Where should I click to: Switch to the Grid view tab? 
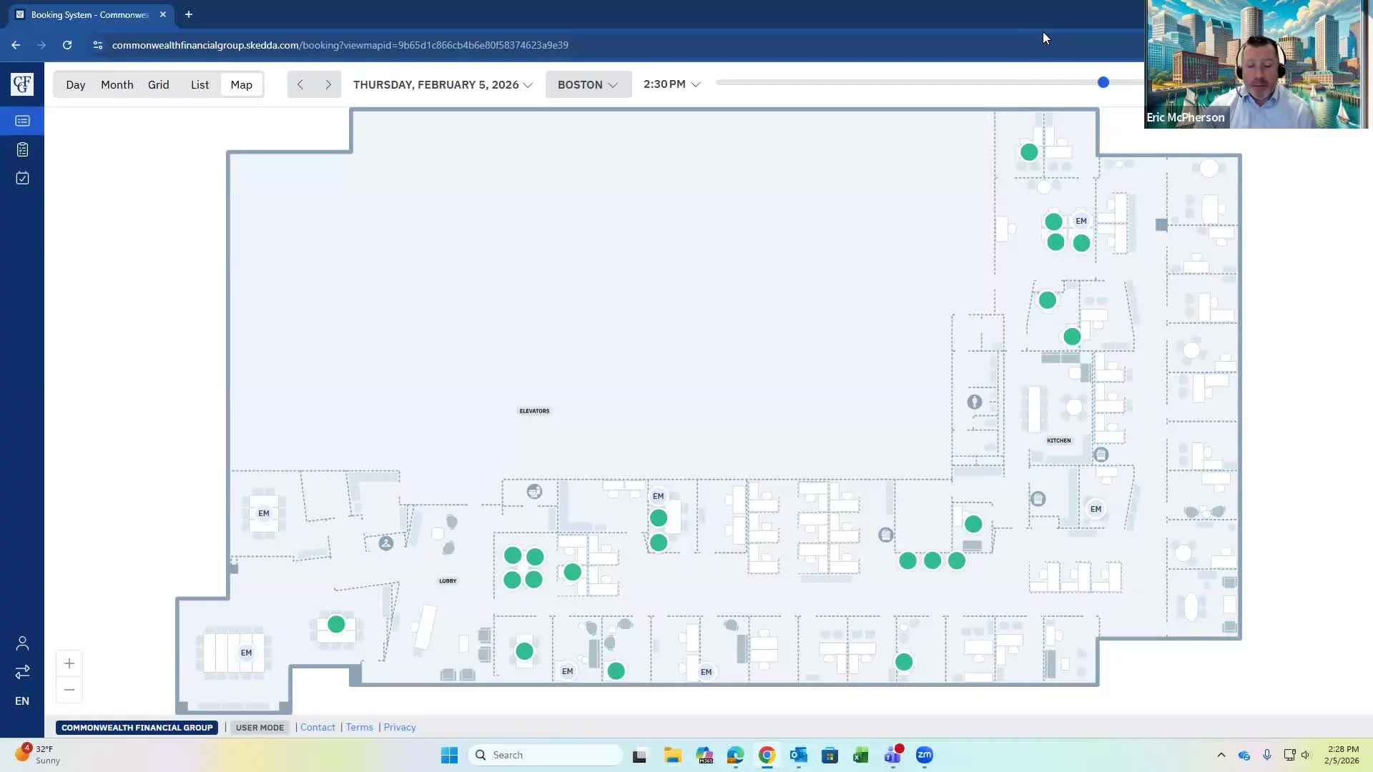[x=158, y=84]
